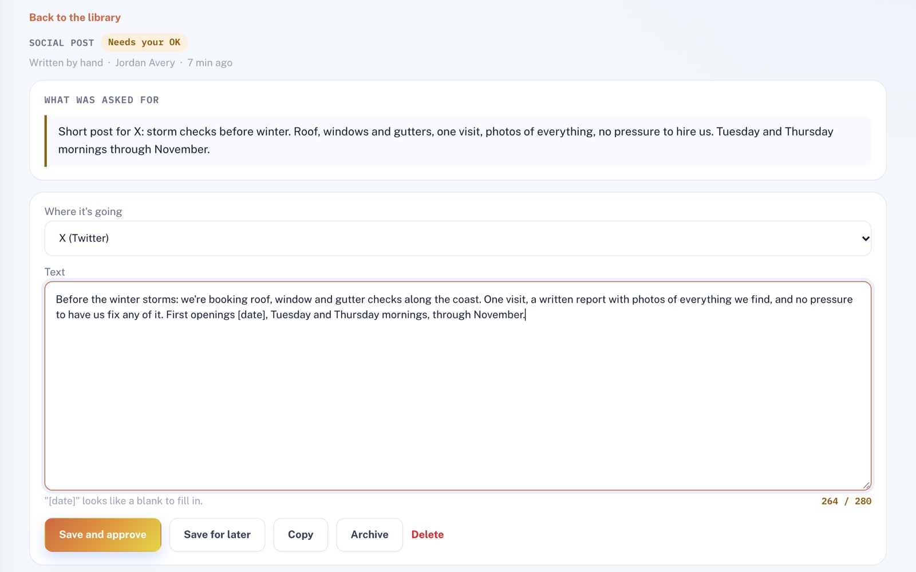
Task: Click the 'Short post for X' request quote
Action: pos(458,141)
